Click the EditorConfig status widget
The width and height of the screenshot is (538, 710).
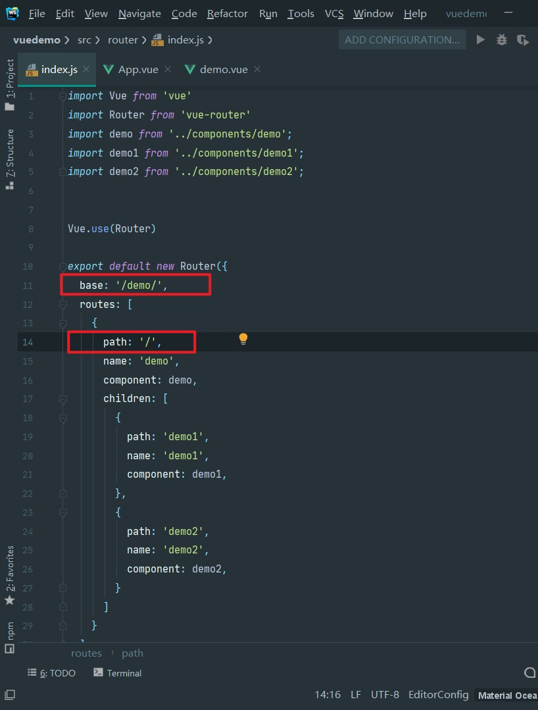click(x=439, y=695)
